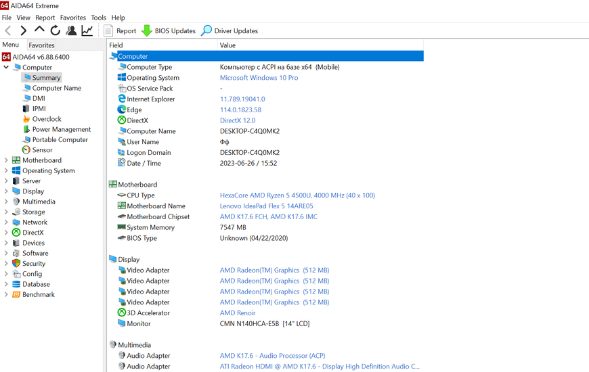
Task: Click the Database icon in the tree
Action: (16, 284)
